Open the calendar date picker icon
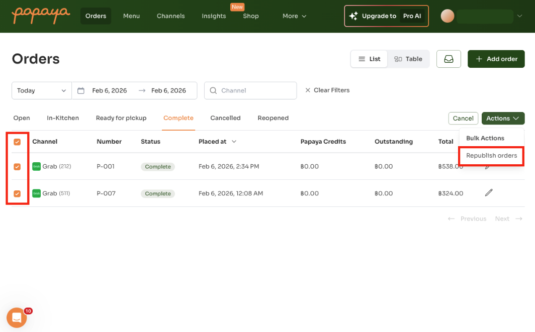 [x=81, y=90]
